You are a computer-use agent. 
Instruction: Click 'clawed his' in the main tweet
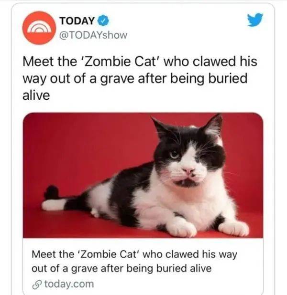(225, 61)
